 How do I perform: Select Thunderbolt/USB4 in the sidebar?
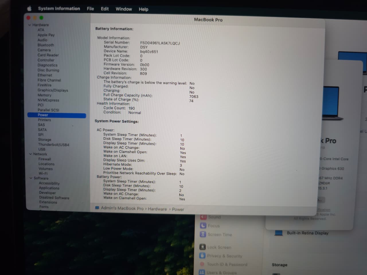(54, 145)
